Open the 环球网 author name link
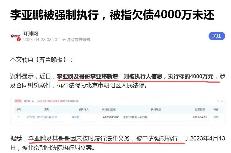 click(x=31, y=34)
